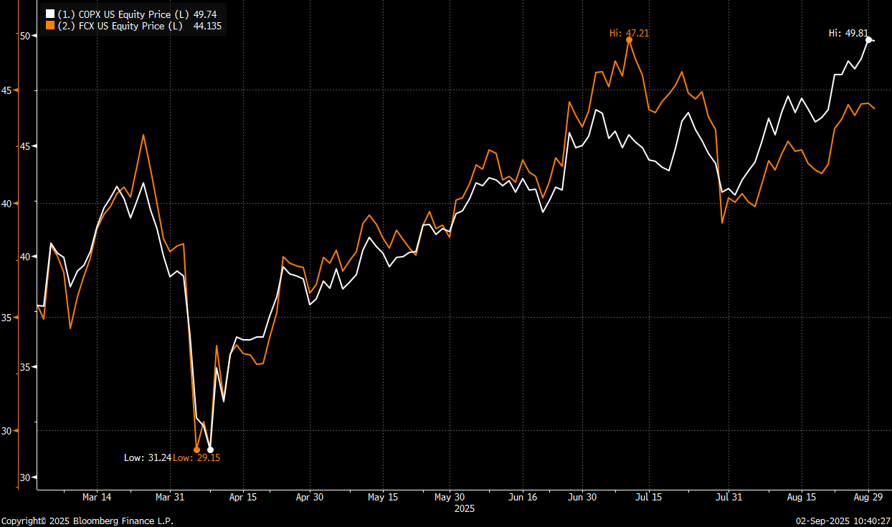The width and height of the screenshot is (892, 527).
Task: Click 45 on the white COPX axis
Action: 24,146
